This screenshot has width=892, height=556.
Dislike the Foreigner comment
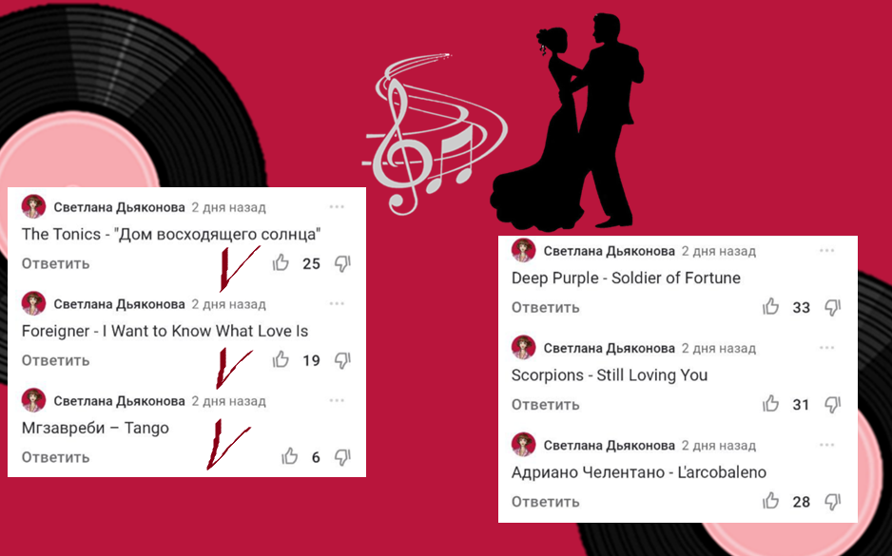(342, 360)
